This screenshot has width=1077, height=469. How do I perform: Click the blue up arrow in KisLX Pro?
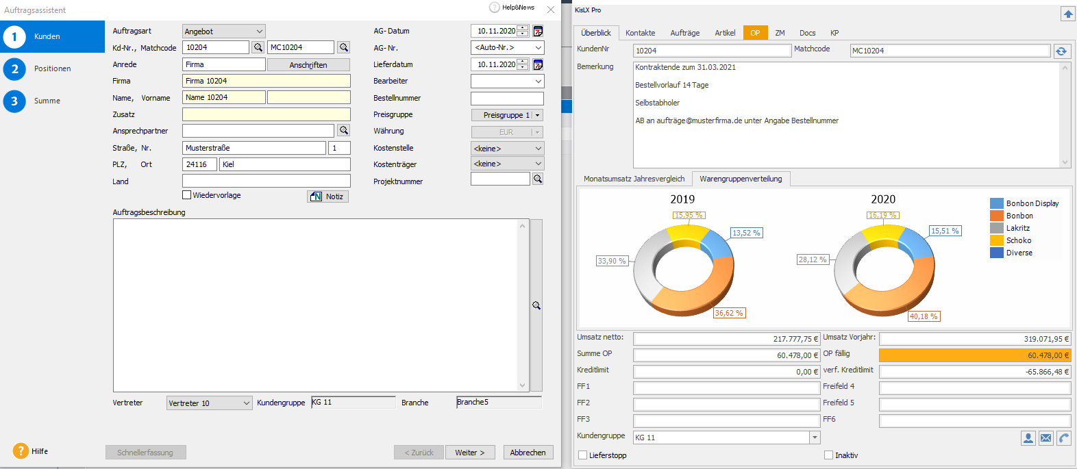pyautogui.click(x=1067, y=14)
